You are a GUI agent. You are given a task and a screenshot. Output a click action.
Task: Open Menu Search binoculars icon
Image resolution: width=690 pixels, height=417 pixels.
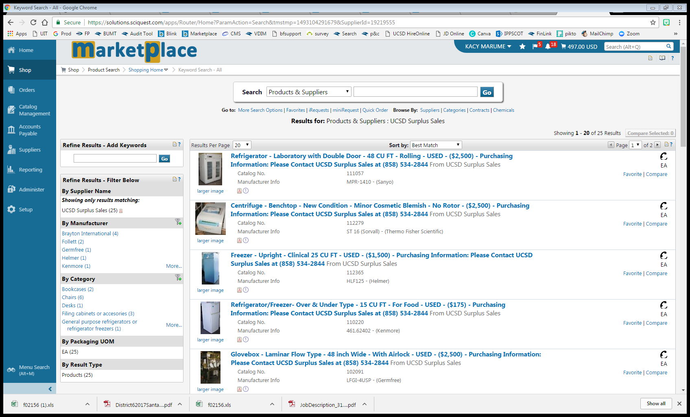(11, 370)
